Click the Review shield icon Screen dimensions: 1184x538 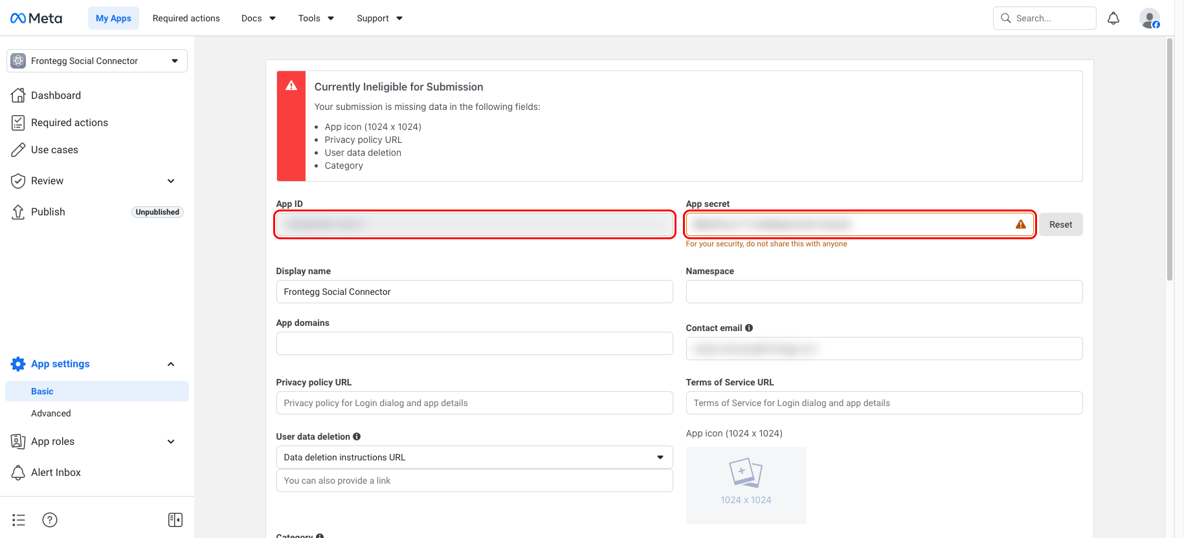point(18,180)
